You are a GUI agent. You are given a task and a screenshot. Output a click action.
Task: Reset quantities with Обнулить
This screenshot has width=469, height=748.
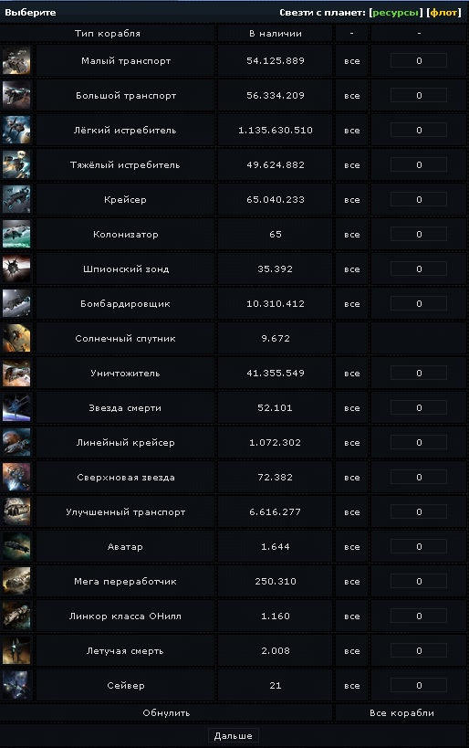coord(166,712)
